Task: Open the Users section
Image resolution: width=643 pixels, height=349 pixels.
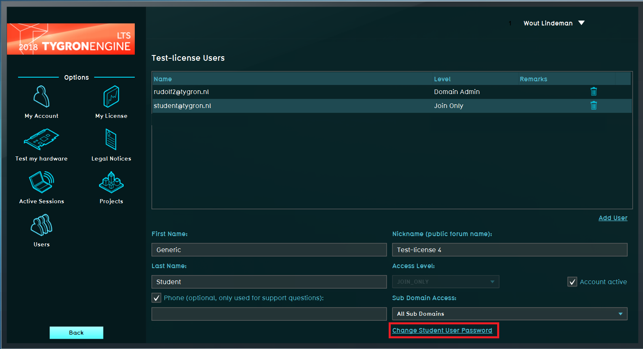Action: (41, 225)
